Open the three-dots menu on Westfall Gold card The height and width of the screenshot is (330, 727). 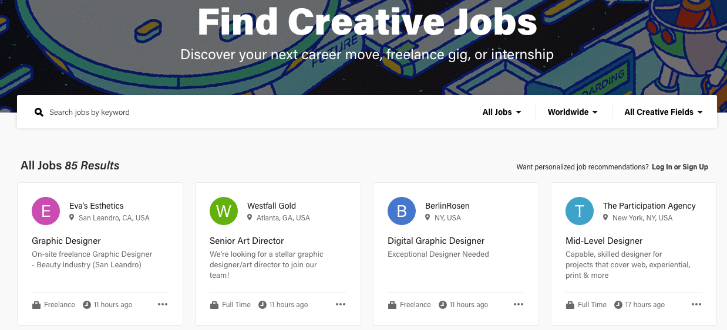341,304
